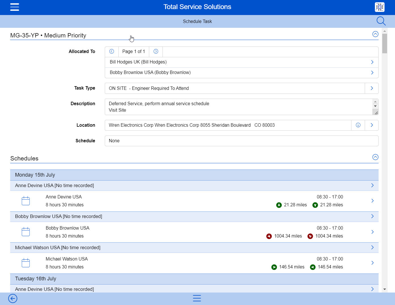The height and width of the screenshot is (305, 395).
Task: Click outbound 1004.34 miles red icon
Action: (x=269, y=236)
